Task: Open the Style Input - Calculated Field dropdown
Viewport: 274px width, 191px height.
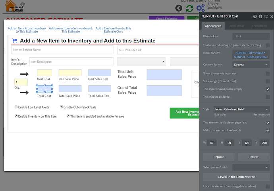Action: pyautogui.click(x=241, y=109)
